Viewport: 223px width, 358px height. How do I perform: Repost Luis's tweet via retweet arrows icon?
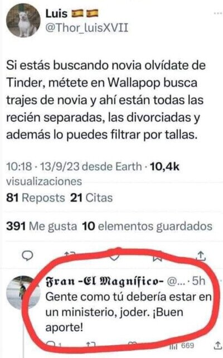point(70,254)
